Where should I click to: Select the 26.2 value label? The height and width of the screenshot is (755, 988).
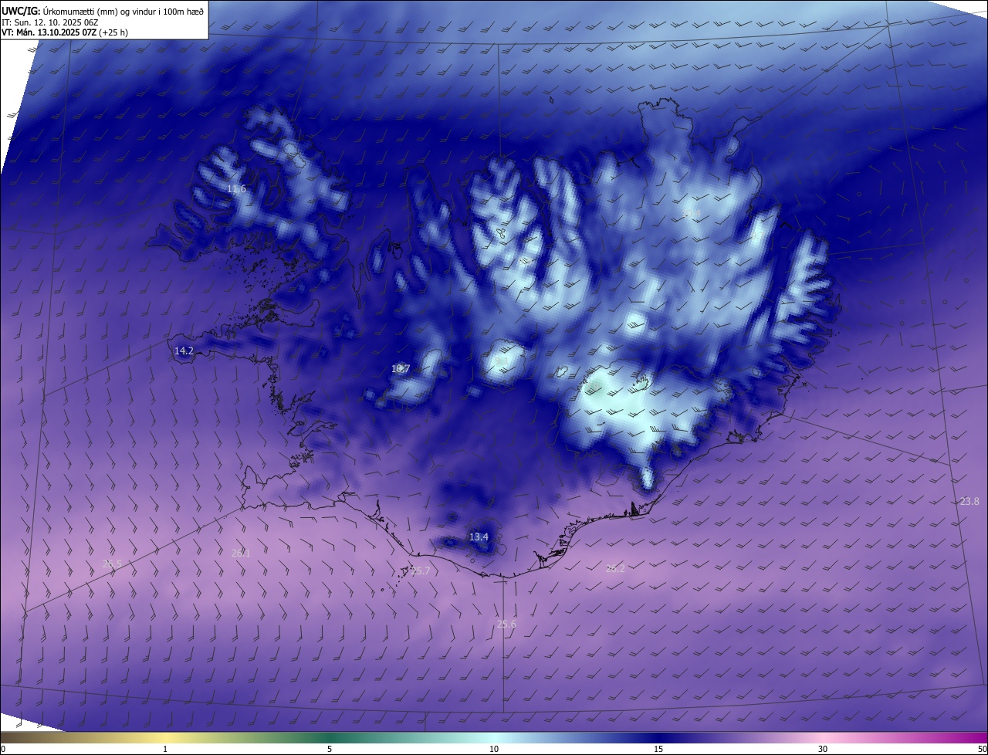615,568
